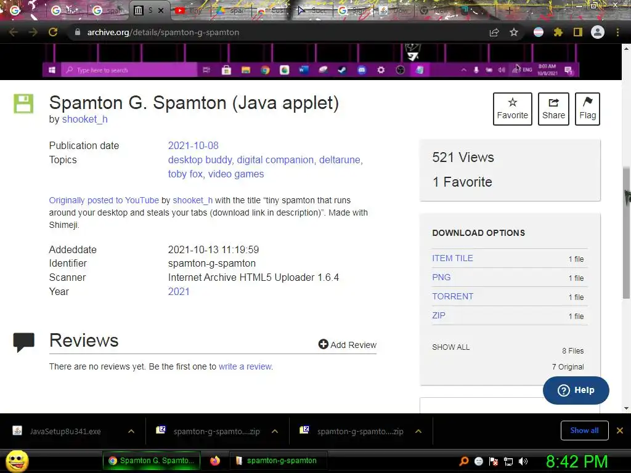Toggle the browser side panel icon
The image size is (631, 473).
(x=578, y=32)
